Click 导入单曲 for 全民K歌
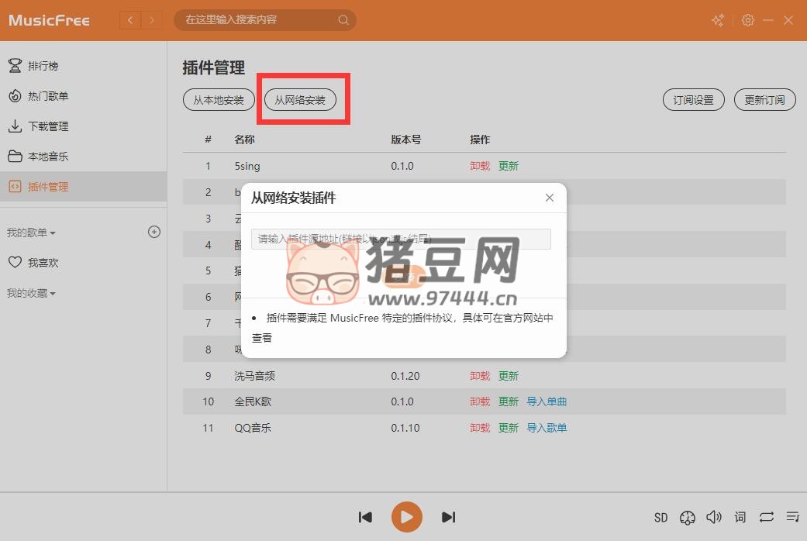Viewport: 807px width, 541px height. (547, 401)
